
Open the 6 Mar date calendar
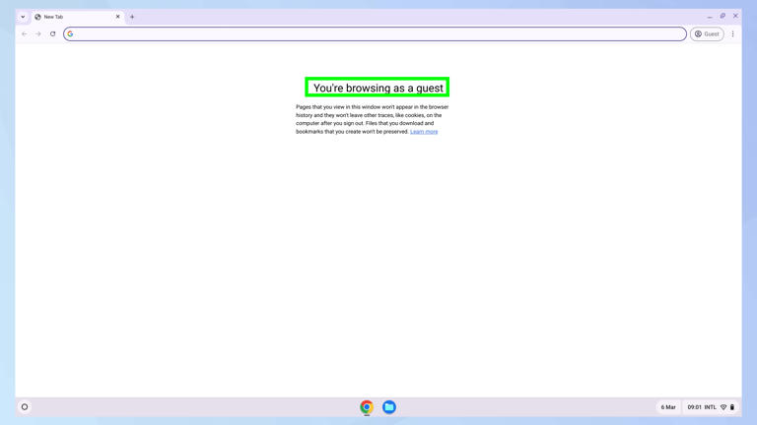coord(668,407)
